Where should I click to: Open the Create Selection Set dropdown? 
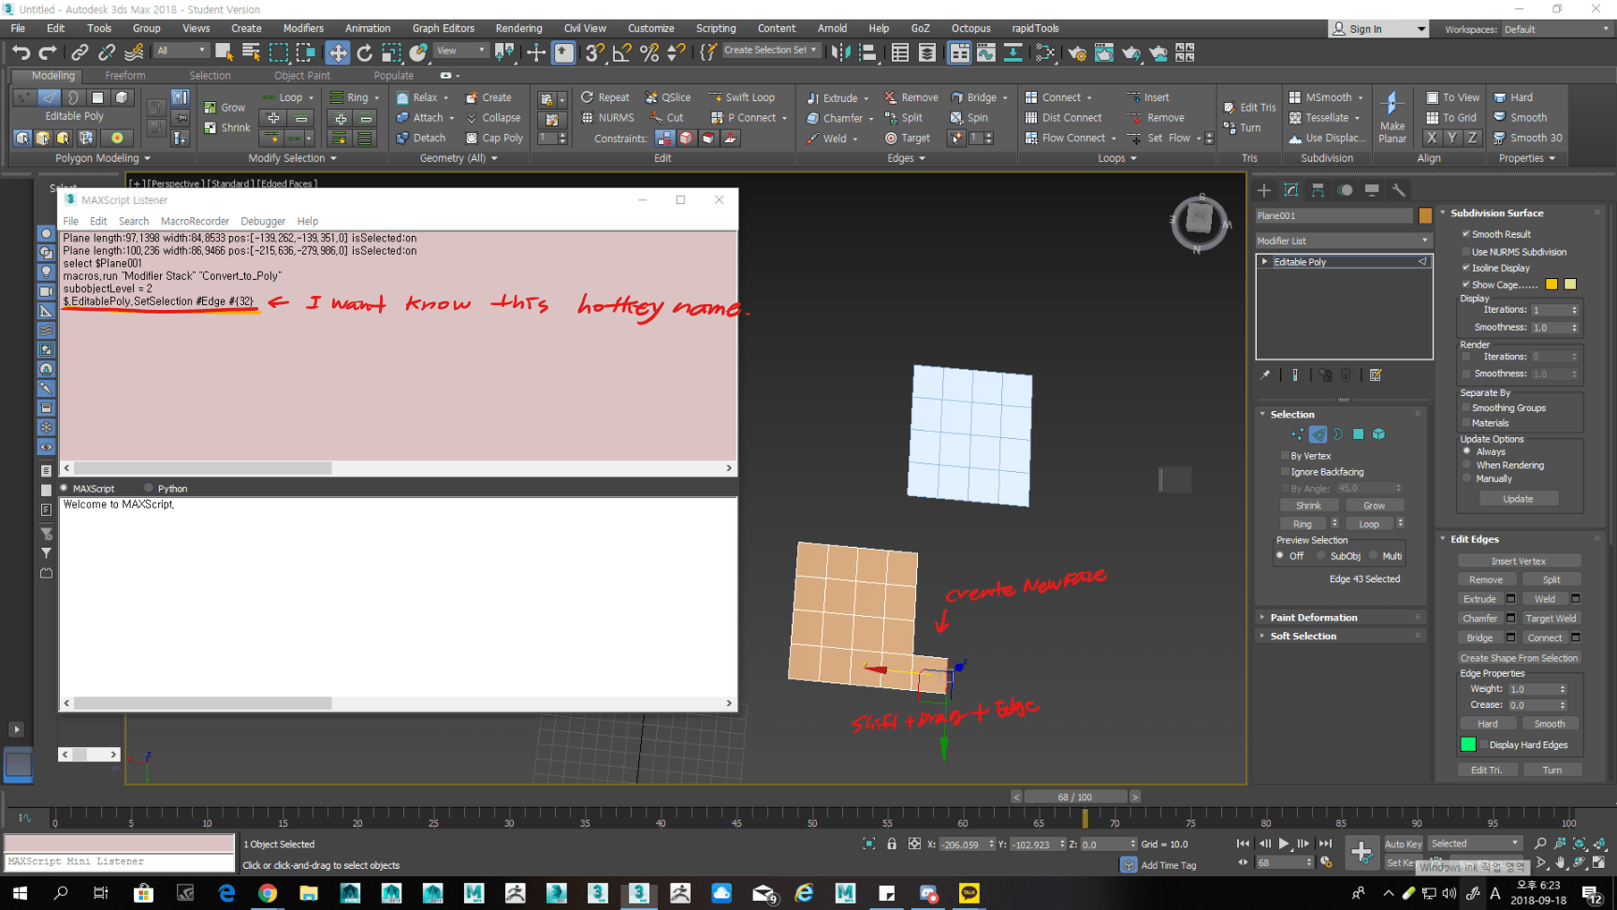click(x=772, y=51)
